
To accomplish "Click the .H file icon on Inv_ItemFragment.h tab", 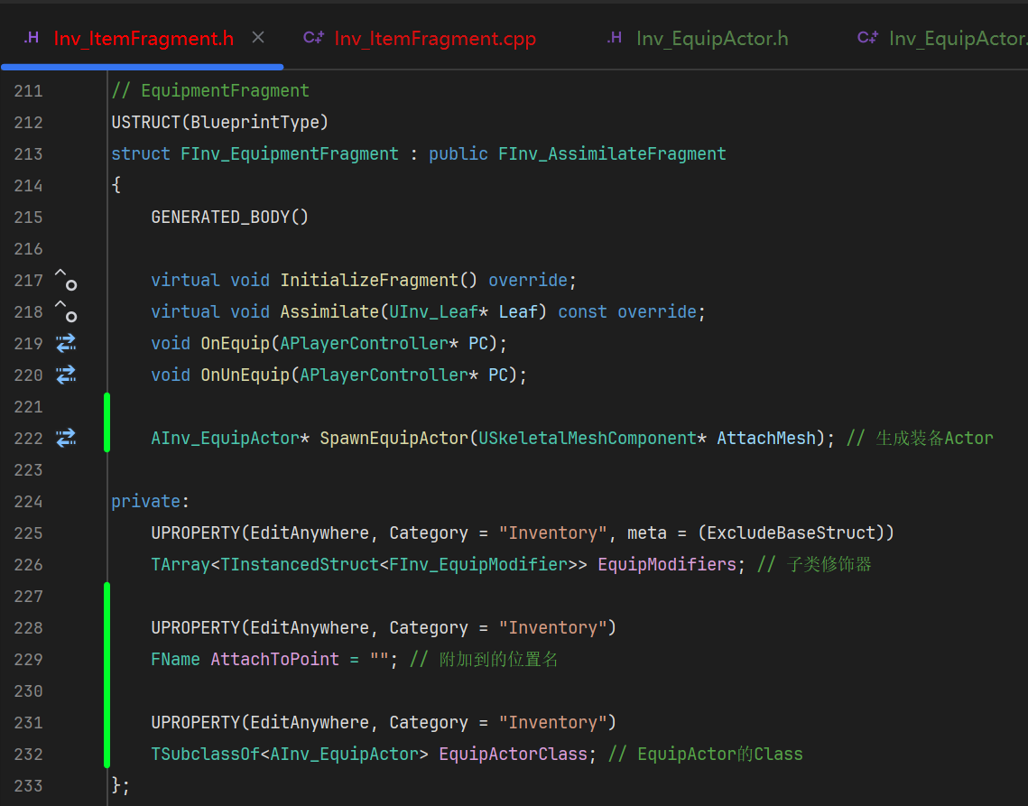I will point(31,38).
